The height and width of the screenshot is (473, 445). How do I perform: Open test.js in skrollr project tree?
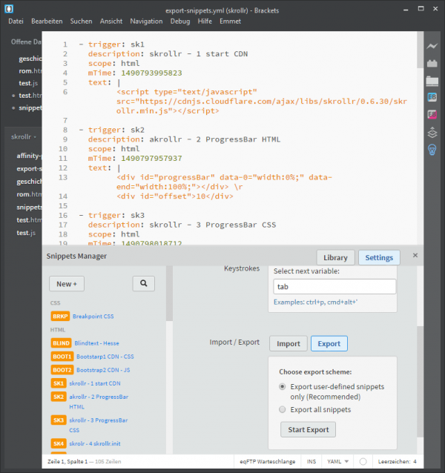pos(26,233)
